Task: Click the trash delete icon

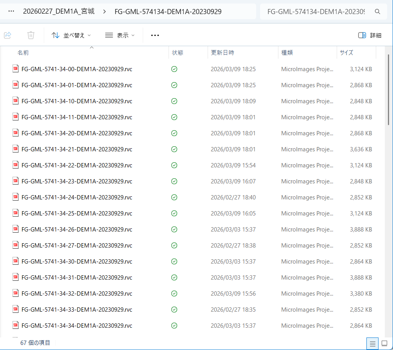Action: 31,35
